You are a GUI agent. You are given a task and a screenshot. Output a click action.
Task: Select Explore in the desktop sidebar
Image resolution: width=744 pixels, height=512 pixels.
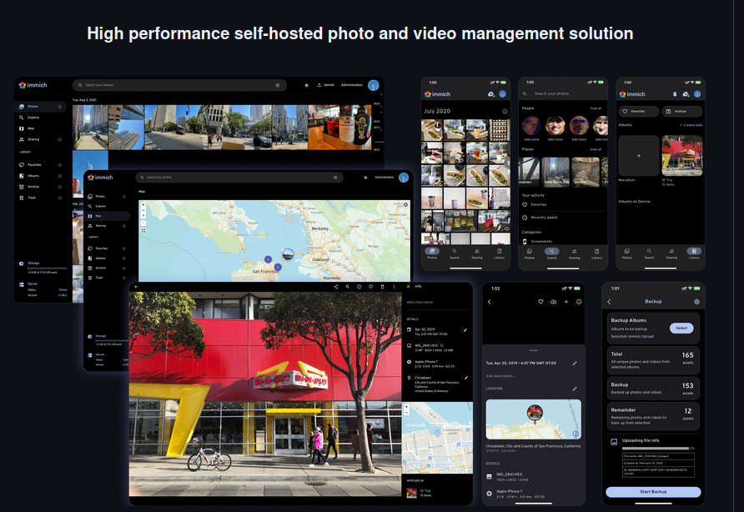click(33, 118)
